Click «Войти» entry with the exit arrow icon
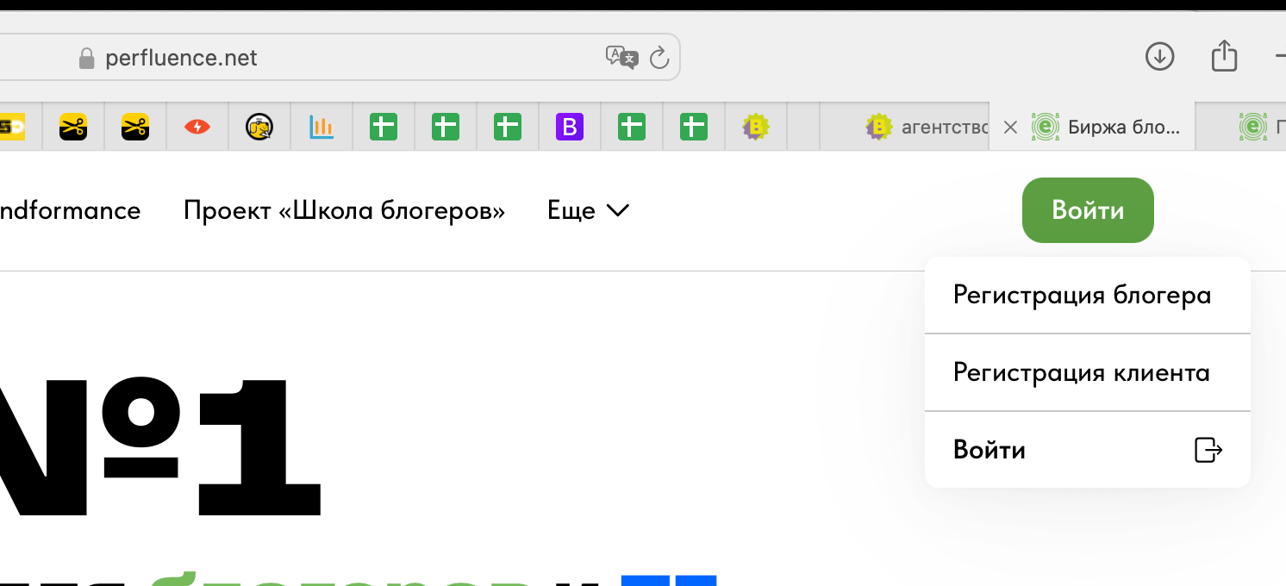1286x586 pixels. pyautogui.click(x=1086, y=450)
